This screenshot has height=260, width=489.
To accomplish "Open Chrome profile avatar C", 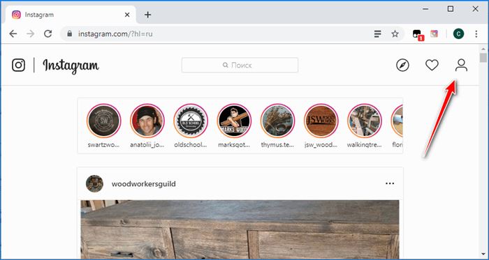I will point(459,33).
